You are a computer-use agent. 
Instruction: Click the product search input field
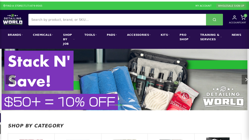point(117,20)
